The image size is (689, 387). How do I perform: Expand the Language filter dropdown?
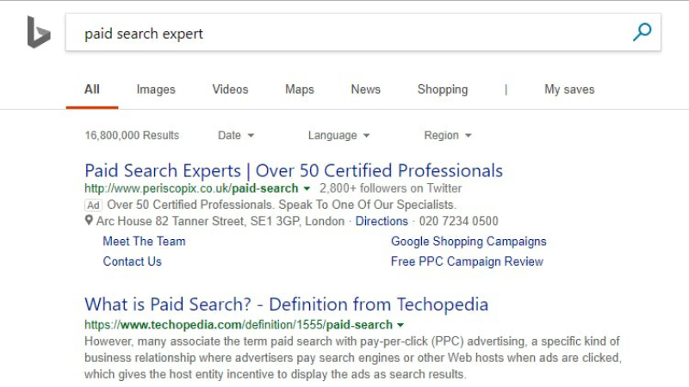338,135
